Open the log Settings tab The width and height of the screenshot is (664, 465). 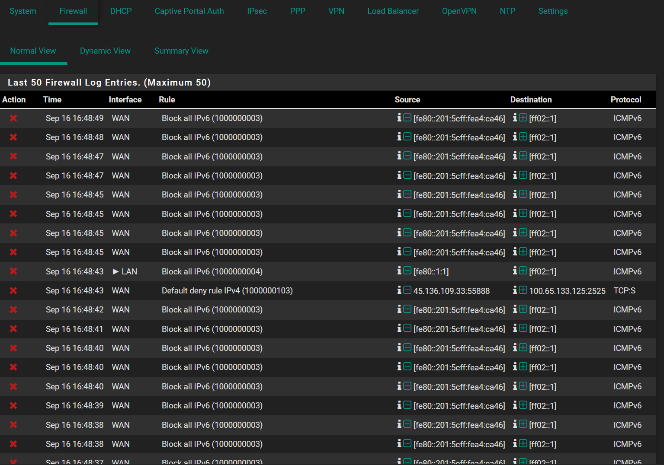pyautogui.click(x=553, y=11)
